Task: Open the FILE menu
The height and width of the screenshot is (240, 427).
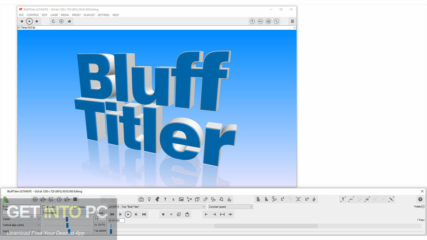Action: (21, 15)
